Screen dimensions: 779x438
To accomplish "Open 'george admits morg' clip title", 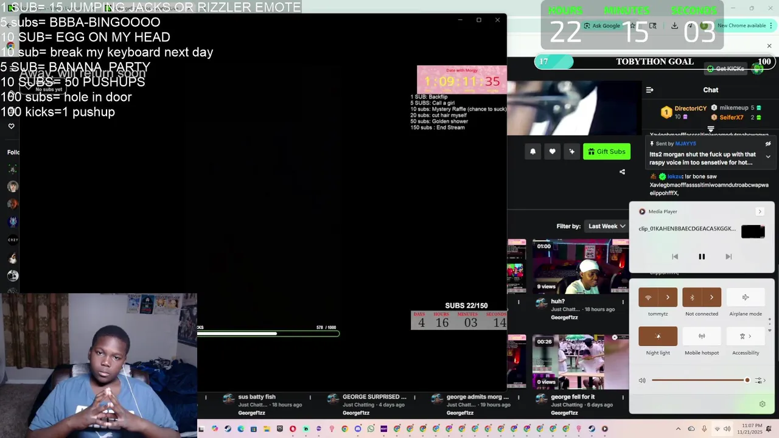I will (477, 397).
